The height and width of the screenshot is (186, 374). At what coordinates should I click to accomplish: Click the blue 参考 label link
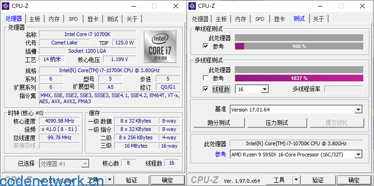(x=220, y=155)
